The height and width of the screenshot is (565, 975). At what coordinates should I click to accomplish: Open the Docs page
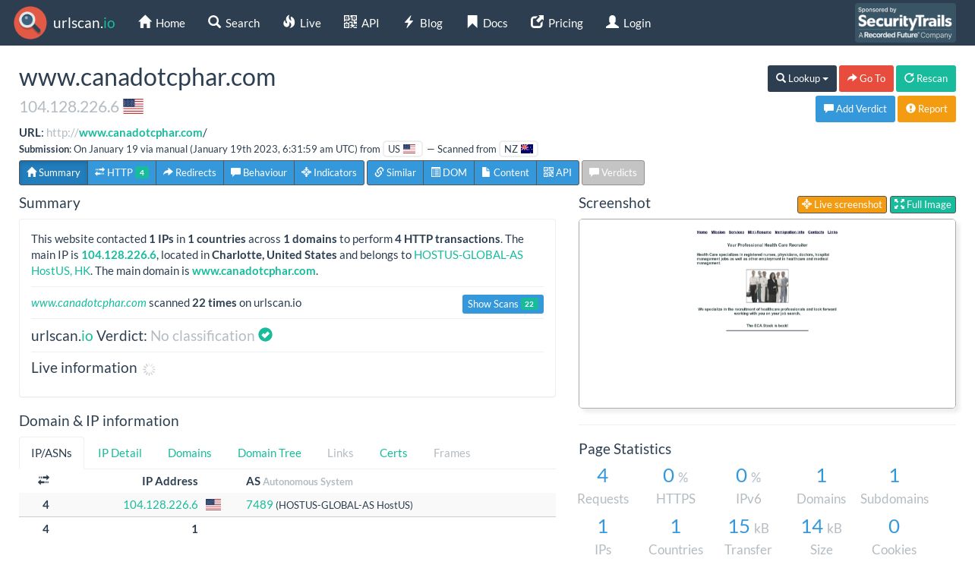(x=487, y=23)
